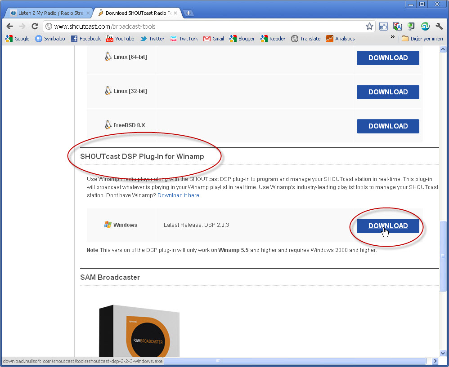
Task: Expand hidden bookmarks with the chevron
Action: [393, 37]
